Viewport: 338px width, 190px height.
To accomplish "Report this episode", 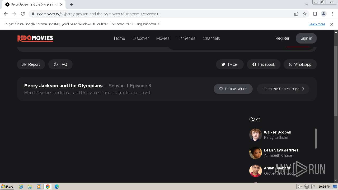I will [31, 64].
